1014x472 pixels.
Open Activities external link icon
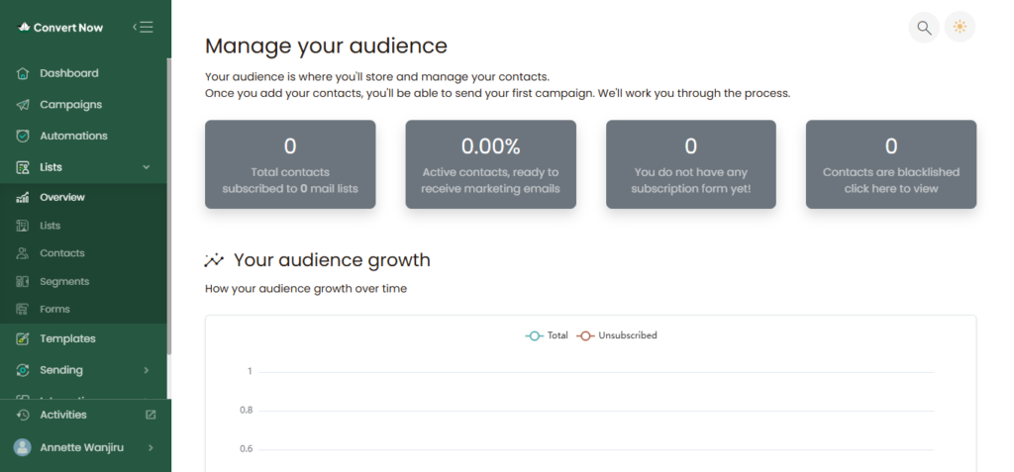[x=151, y=415]
